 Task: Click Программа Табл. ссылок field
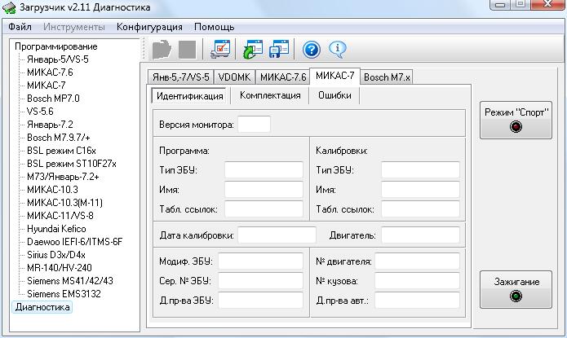(264, 209)
